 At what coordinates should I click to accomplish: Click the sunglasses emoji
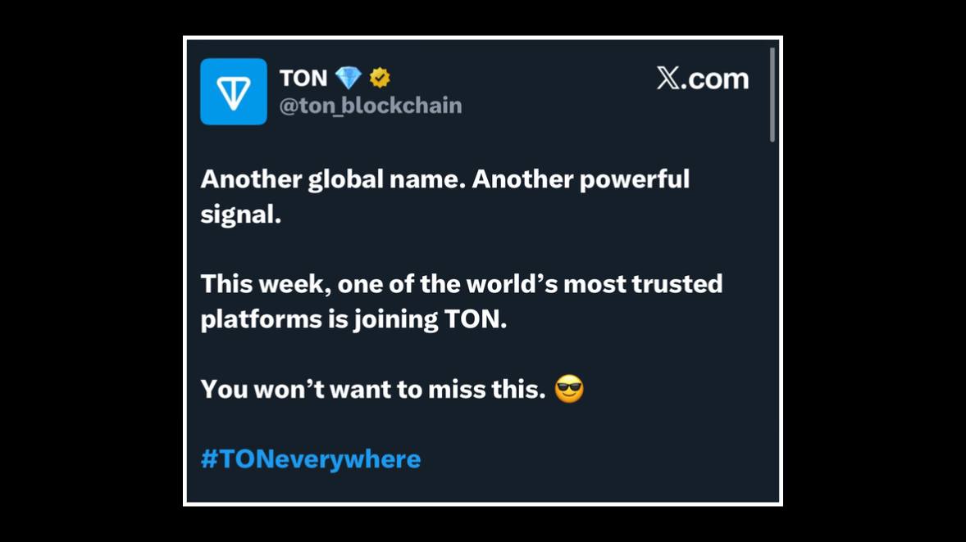click(x=568, y=389)
